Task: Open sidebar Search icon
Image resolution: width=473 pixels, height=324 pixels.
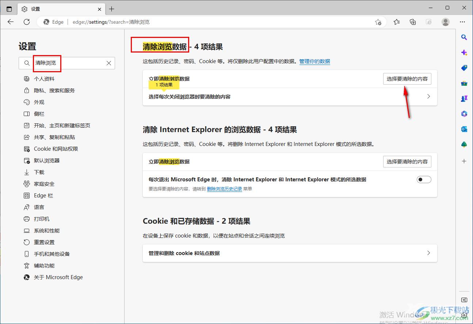Action: 464,37
